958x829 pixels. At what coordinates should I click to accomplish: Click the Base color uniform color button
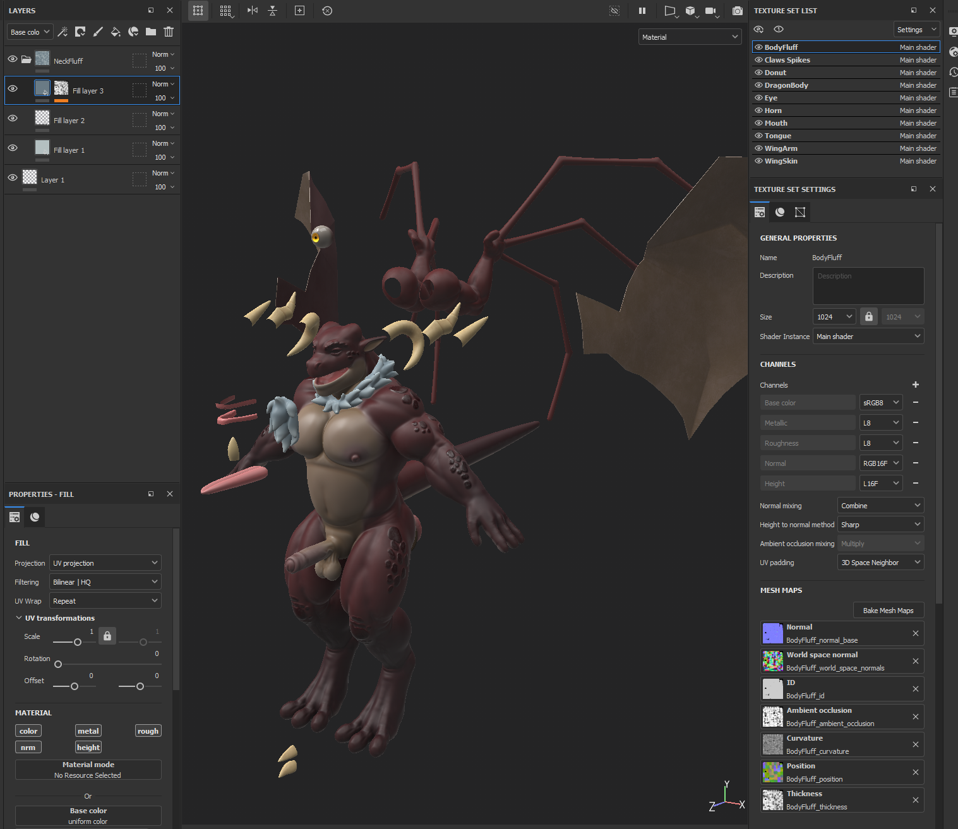(88, 816)
